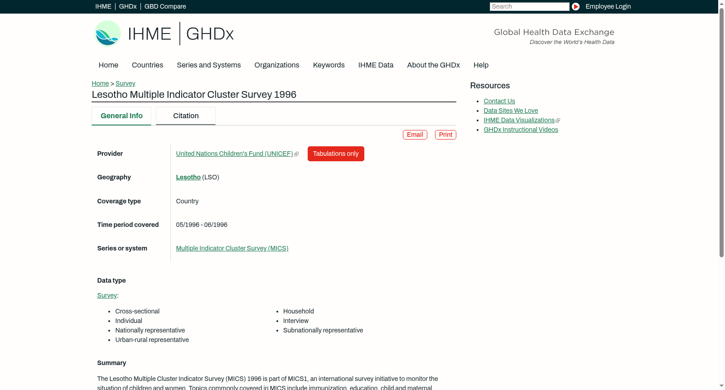The width and height of the screenshot is (725, 390).
Task: Click the scrollbar down arrow
Action: click(x=721, y=386)
